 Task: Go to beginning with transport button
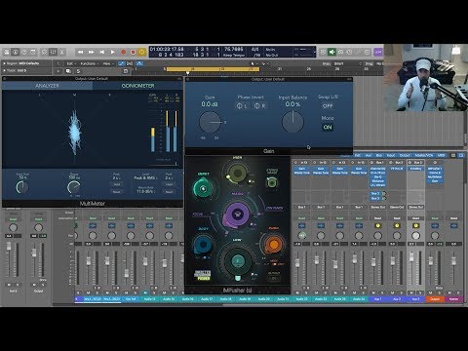tap(101, 52)
